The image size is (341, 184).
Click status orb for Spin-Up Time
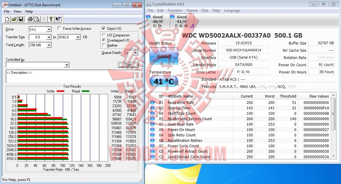[152, 108]
